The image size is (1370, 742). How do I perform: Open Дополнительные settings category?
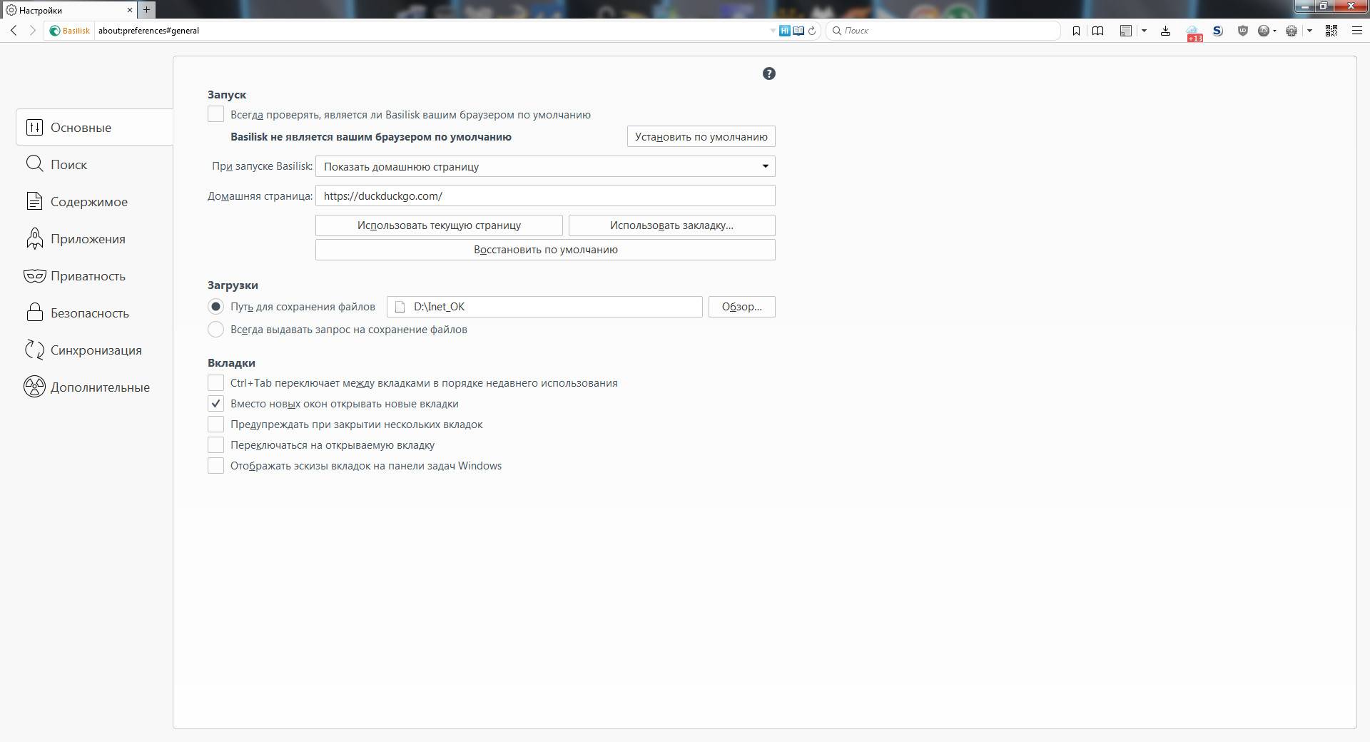click(x=94, y=387)
